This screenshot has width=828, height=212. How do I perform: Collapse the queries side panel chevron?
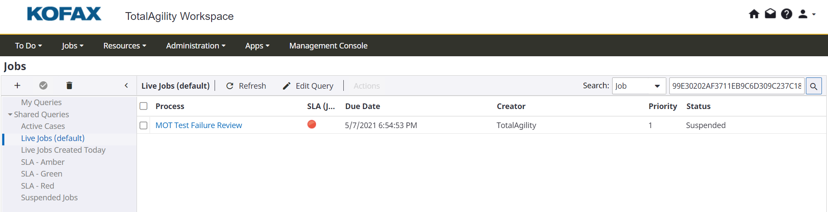tap(126, 86)
